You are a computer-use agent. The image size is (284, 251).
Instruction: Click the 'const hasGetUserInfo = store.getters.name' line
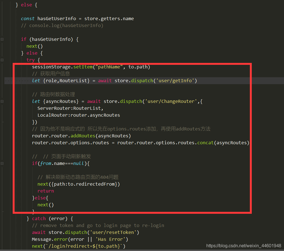[x=77, y=18]
